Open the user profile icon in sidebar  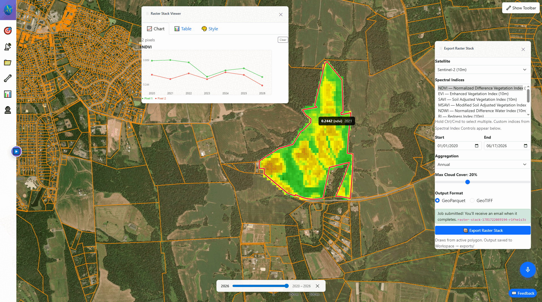[x=8, y=110]
